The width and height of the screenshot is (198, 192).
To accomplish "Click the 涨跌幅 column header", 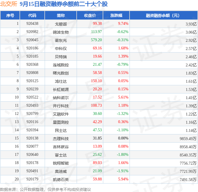I will pyautogui.click(x=116, y=15).
